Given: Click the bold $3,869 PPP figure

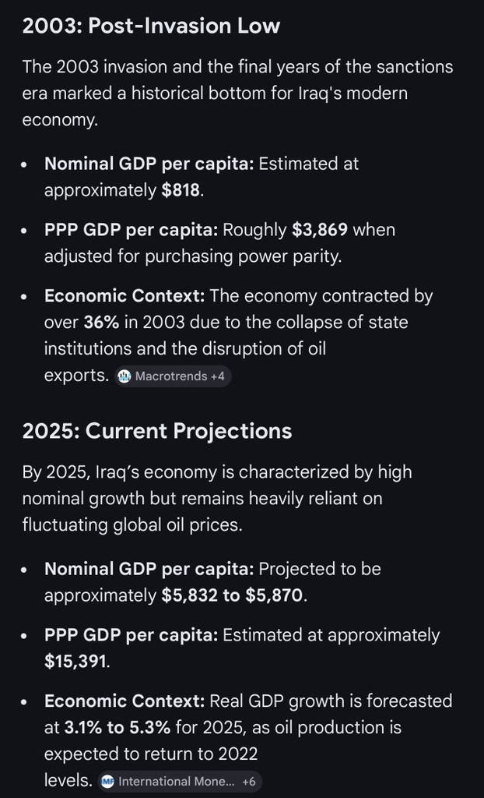Looking at the screenshot, I should click(320, 230).
